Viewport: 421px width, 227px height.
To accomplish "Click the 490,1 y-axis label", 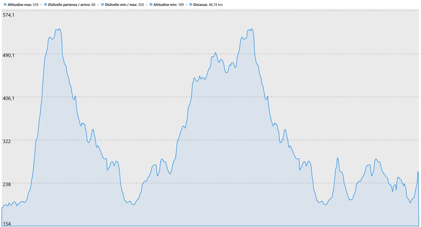I will coord(9,55).
